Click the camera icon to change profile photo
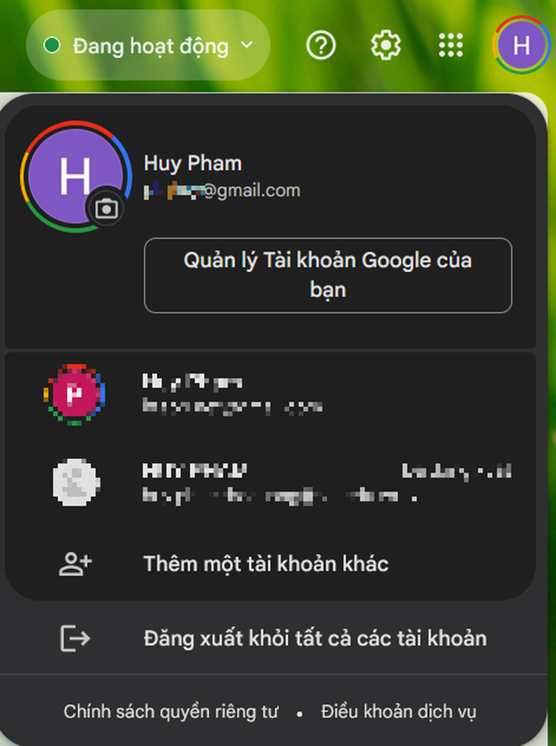The height and width of the screenshot is (746, 556). point(106,209)
